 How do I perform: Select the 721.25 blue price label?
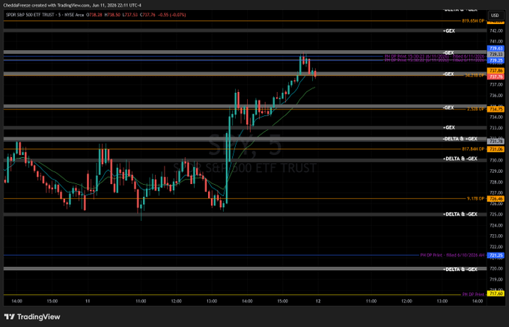pos(496,255)
